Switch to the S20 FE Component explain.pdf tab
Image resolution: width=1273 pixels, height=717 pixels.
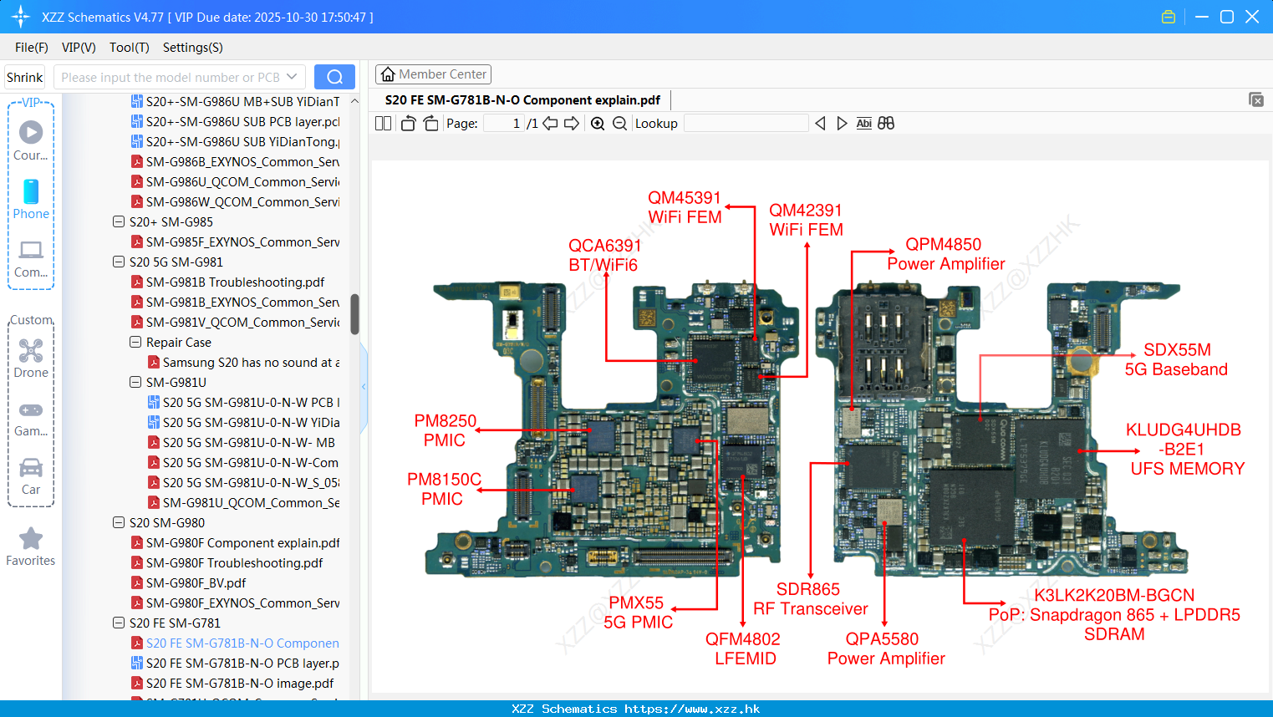click(x=522, y=100)
